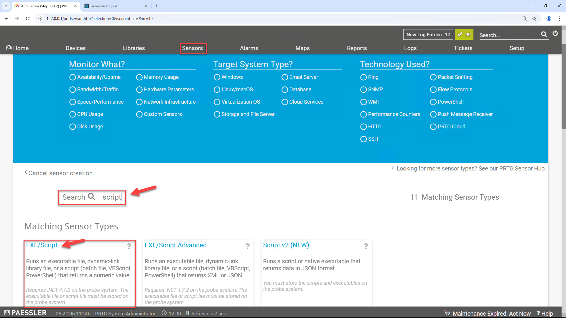Click the Home icon in the navigation bar

(x=9, y=48)
